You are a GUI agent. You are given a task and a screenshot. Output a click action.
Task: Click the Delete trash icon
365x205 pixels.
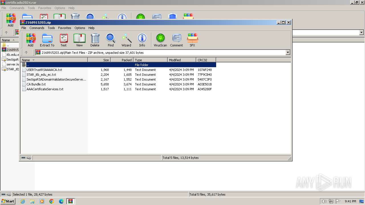(x=95, y=40)
